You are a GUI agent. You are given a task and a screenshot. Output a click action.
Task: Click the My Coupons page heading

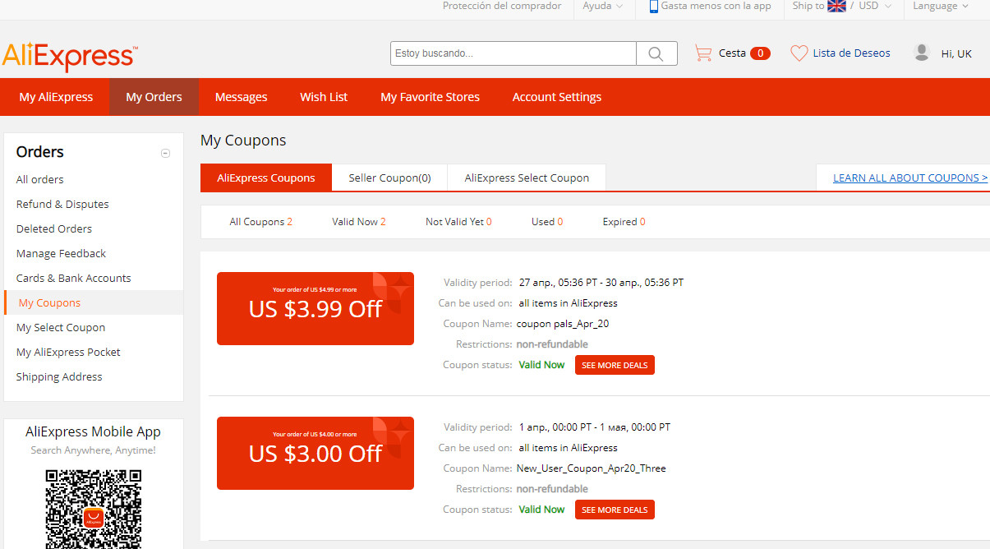tap(243, 141)
